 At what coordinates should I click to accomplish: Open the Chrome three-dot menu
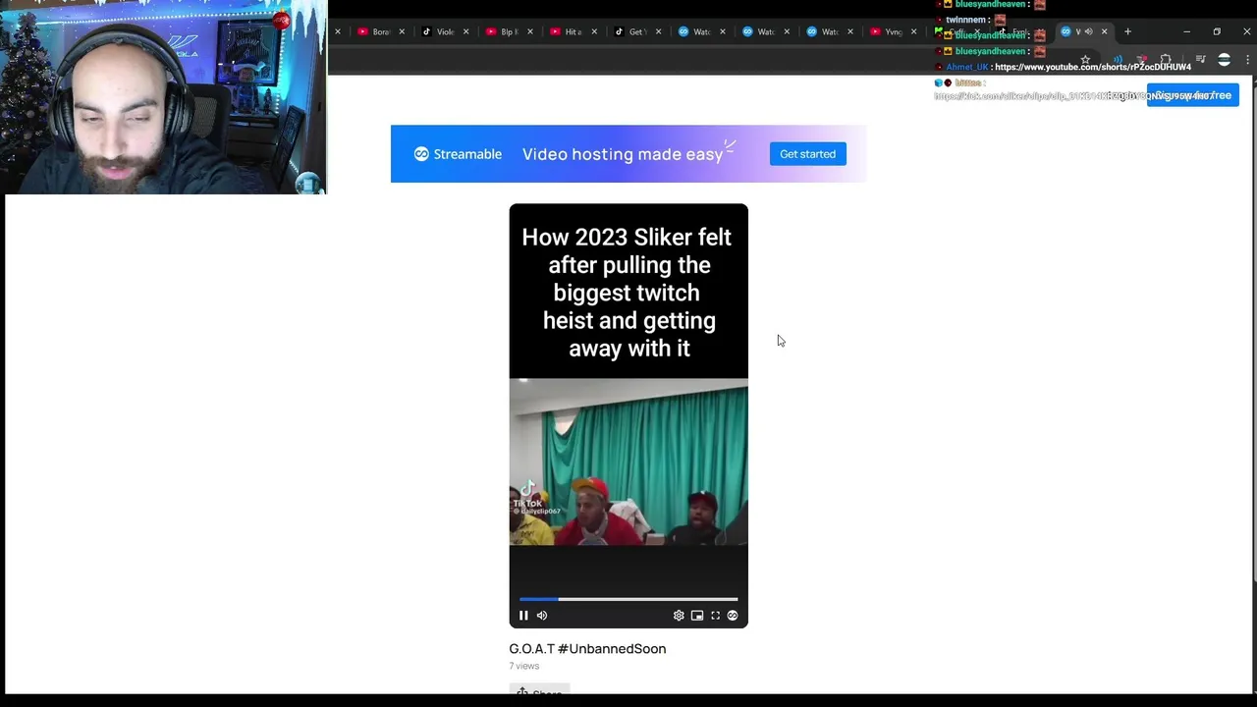pyautogui.click(x=1247, y=60)
